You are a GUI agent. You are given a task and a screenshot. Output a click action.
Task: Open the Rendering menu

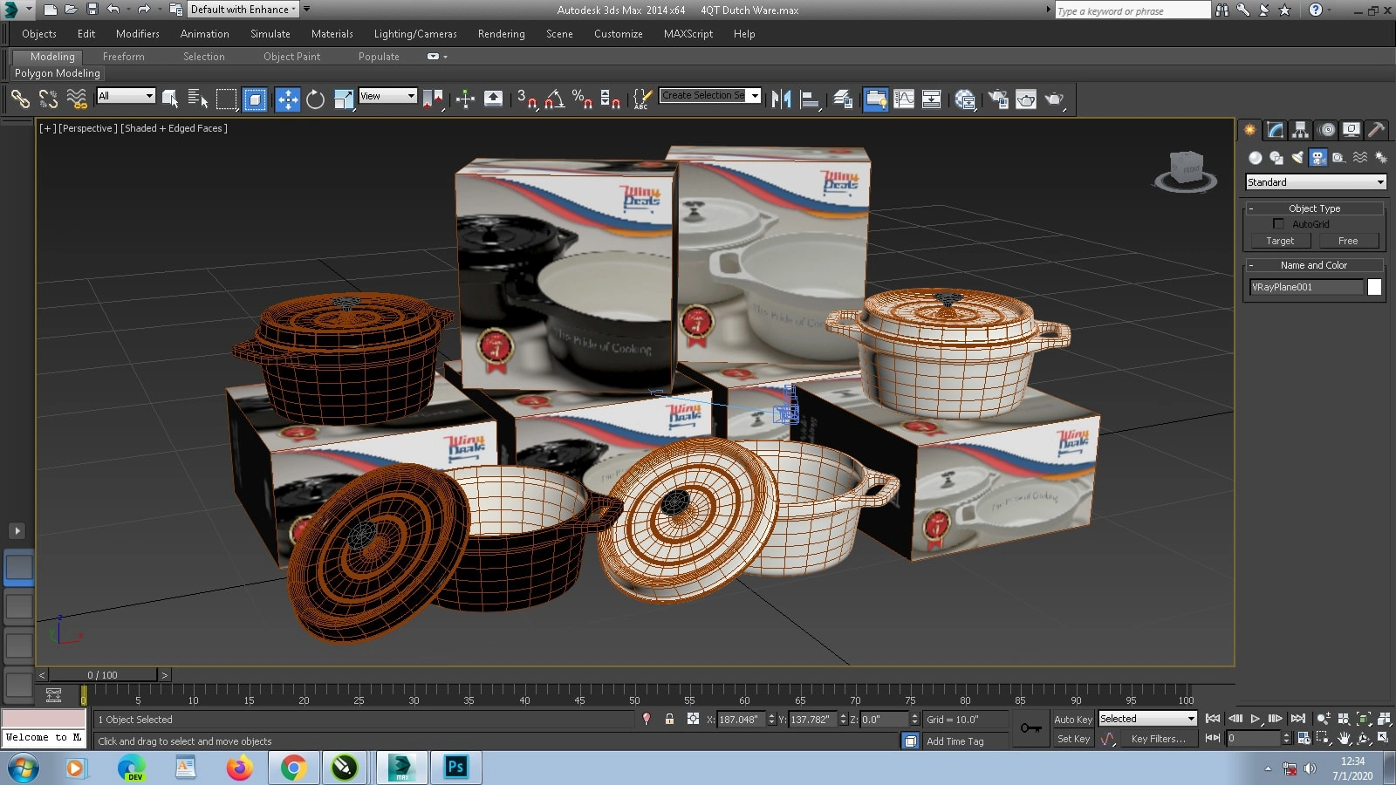pyautogui.click(x=501, y=34)
